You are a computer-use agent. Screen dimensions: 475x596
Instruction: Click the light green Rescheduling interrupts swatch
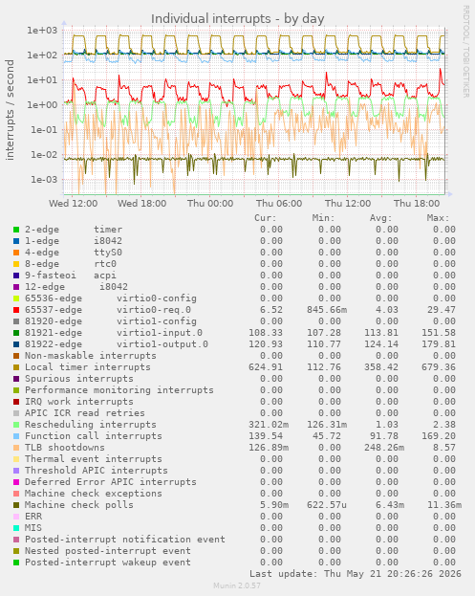click(16, 425)
